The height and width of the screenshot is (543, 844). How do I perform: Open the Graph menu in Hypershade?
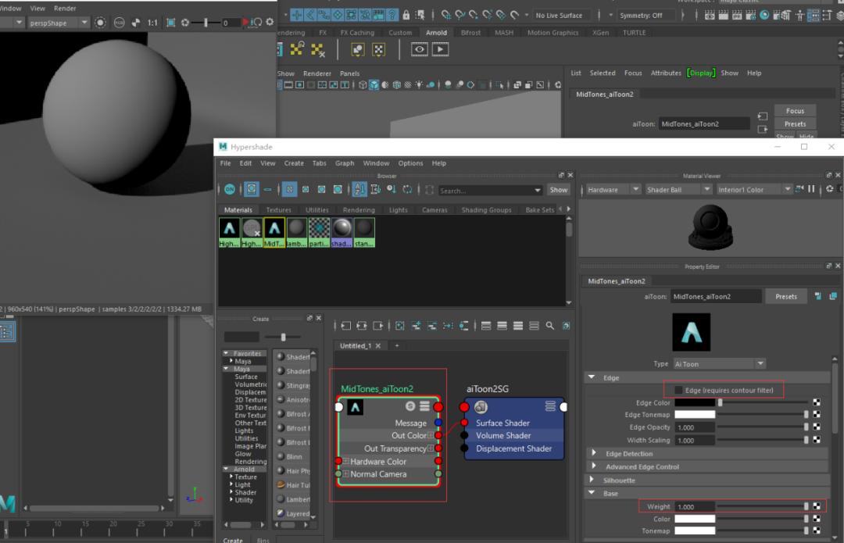[x=345, y=163]
